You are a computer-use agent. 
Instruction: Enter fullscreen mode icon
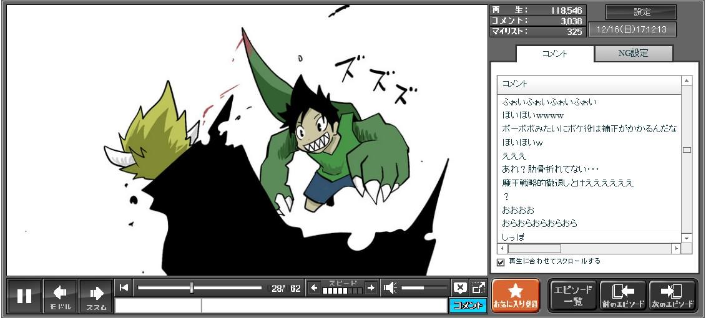[x=478, y=287]
